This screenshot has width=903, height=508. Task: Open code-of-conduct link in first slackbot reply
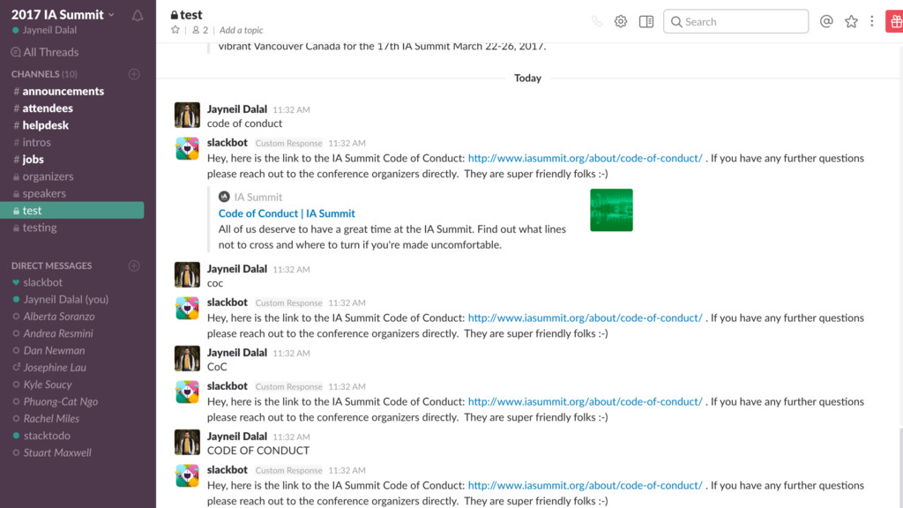pos(586,158)
